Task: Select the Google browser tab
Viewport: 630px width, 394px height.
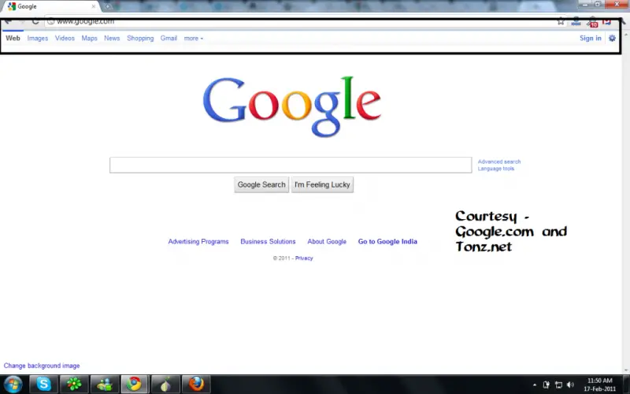Action: coord(50,6)
